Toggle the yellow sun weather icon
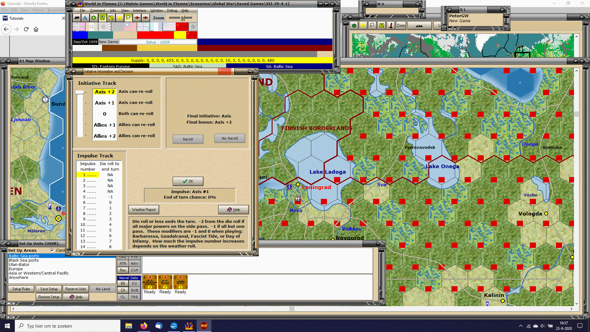The width and height of the screenshot is (590, 332). click(x=120, y=18)
